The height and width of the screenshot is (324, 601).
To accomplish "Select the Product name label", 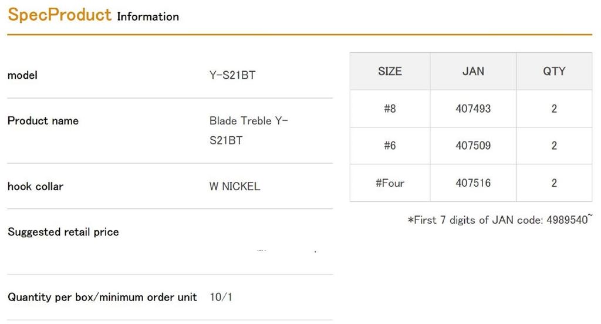I will click(43, 121).
